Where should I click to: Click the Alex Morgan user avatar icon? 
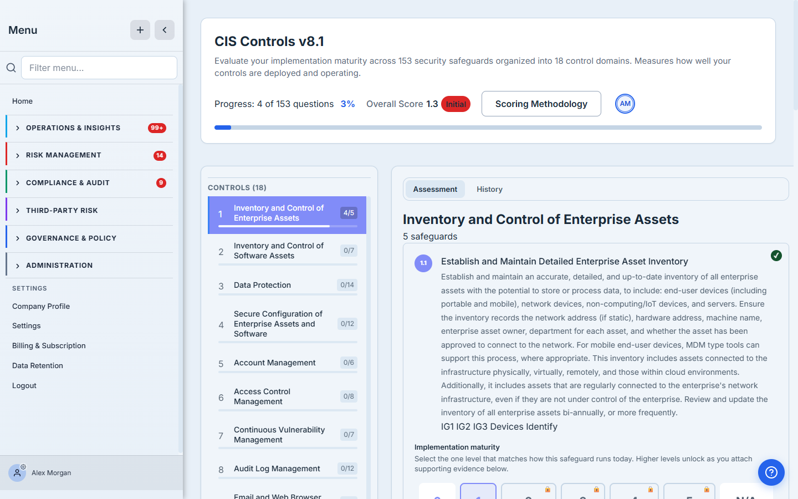tap(17, 473)
